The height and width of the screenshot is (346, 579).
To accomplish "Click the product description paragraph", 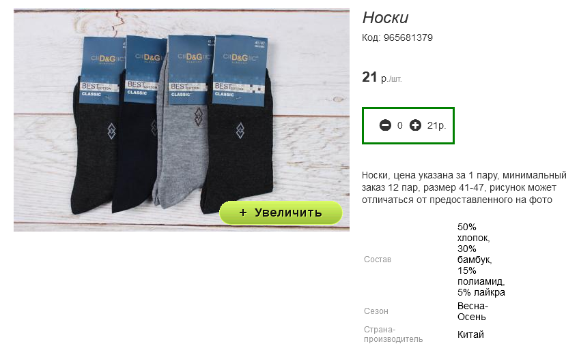I will point(464,187).
